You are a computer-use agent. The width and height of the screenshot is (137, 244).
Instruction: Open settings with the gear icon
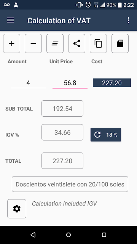(x=17, y=209)
